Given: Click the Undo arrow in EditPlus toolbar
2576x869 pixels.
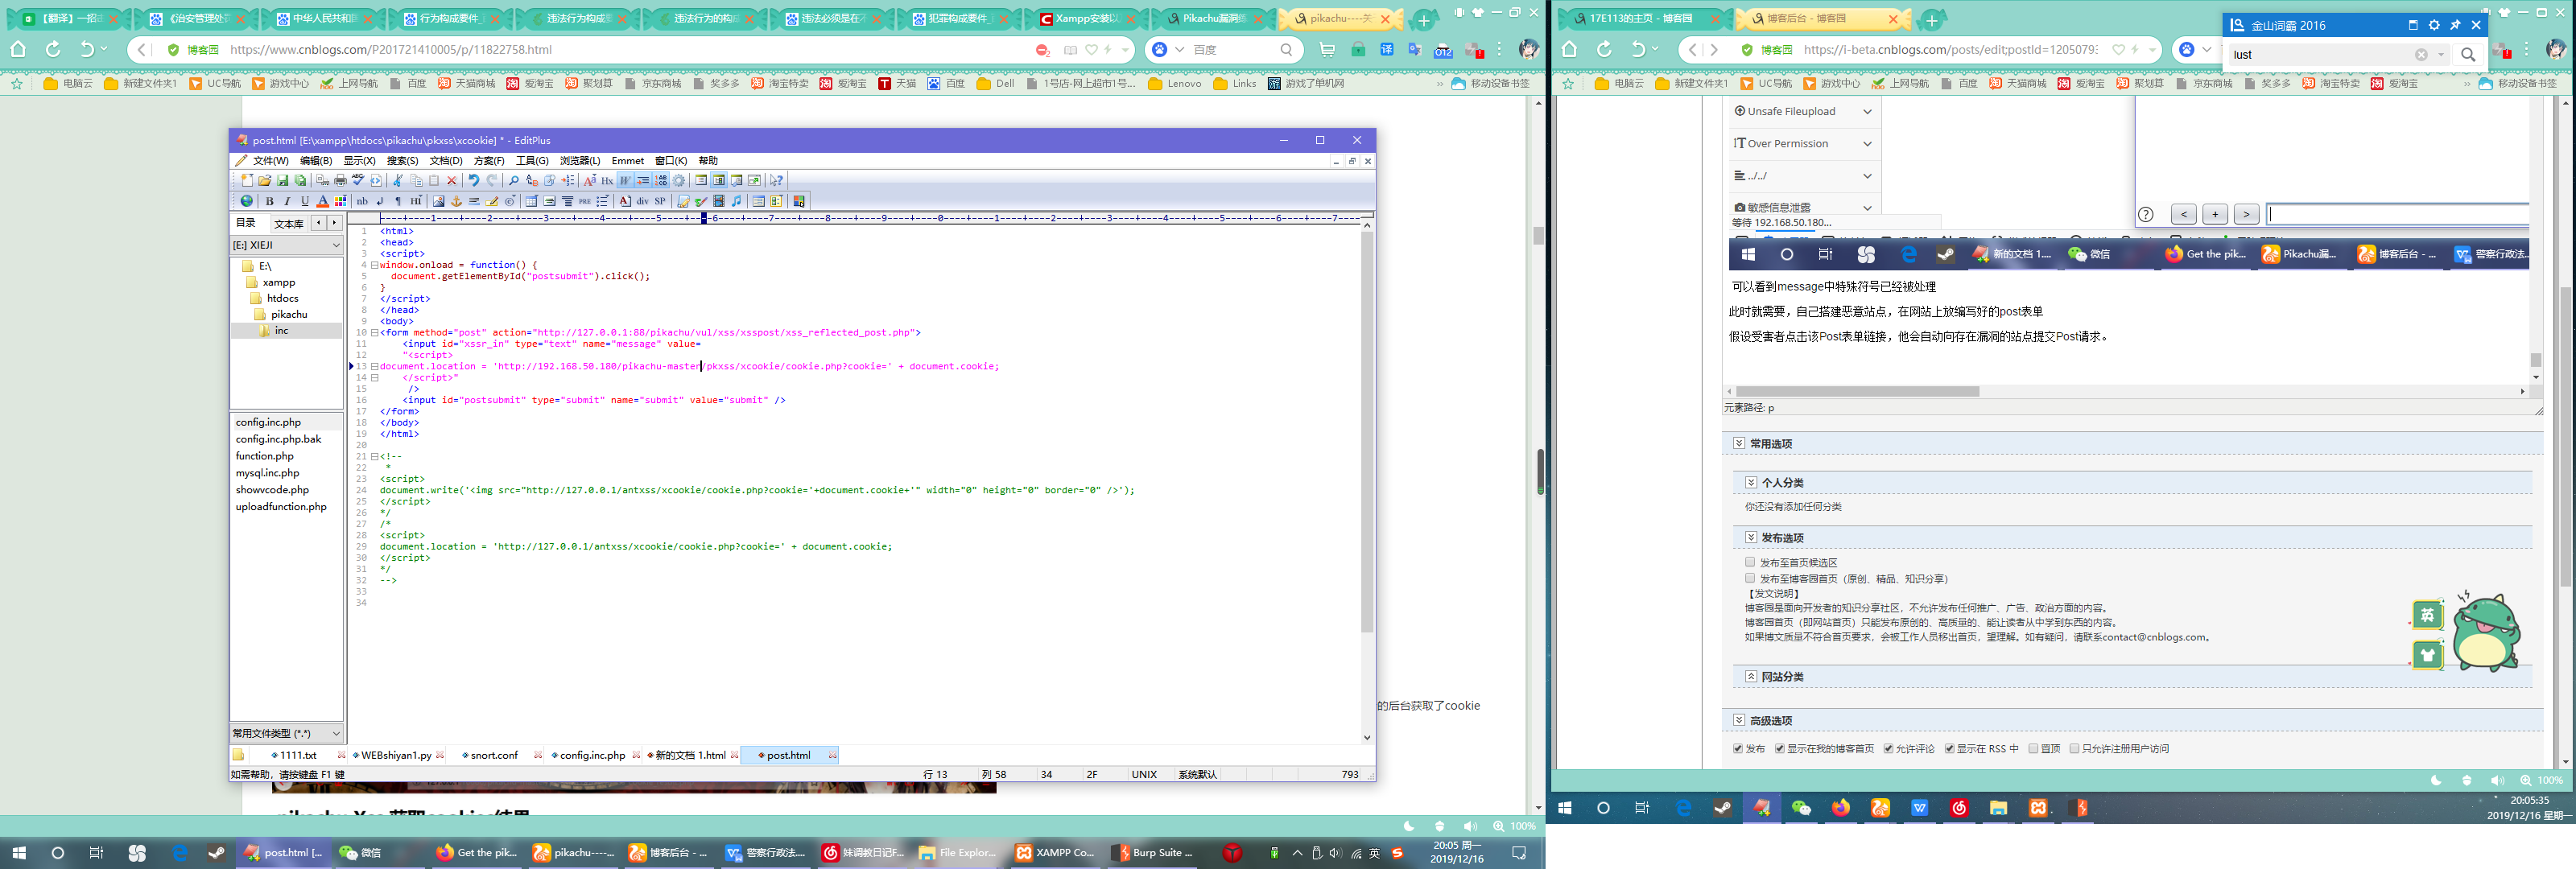Looking at the screenshot, I should (x=474, y=181).
